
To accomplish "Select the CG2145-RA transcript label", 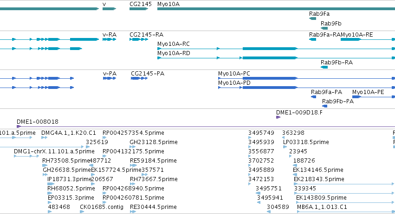I will pos(146,35).
